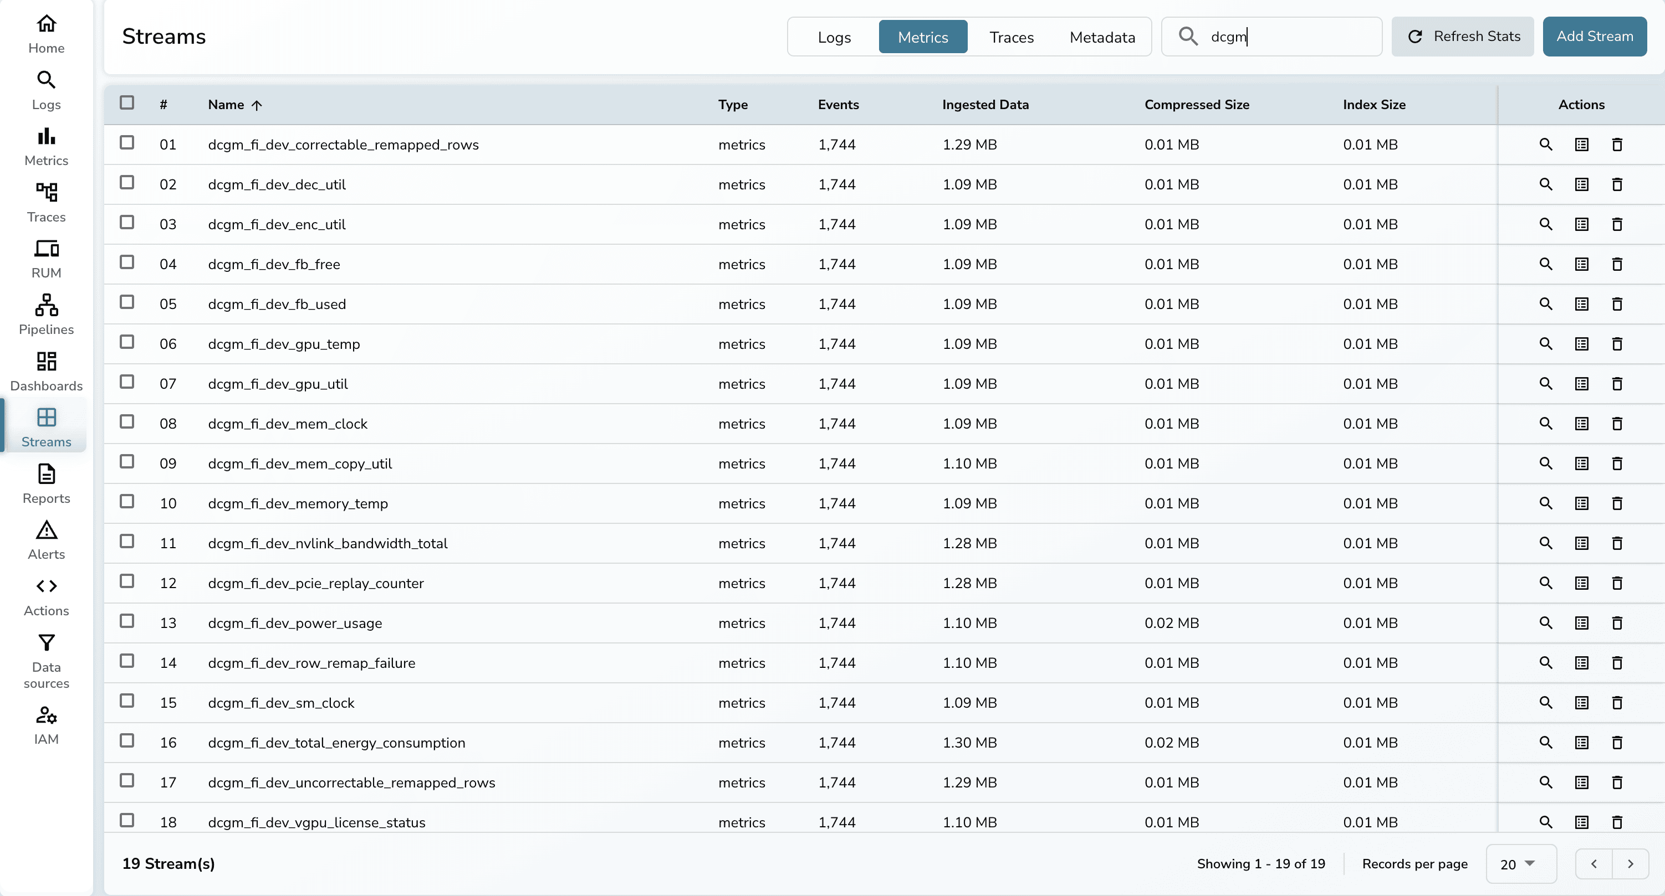Viewport: 1665px width, 896px height.
Task: Explore the dcgm_fi_dev_gpu_temp stream
Action: point(1545,344)
